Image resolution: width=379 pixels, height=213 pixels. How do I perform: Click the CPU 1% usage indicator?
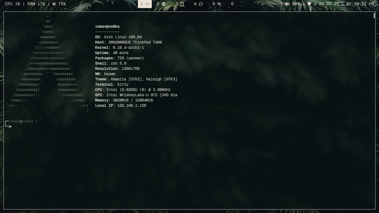coord(12,4)
